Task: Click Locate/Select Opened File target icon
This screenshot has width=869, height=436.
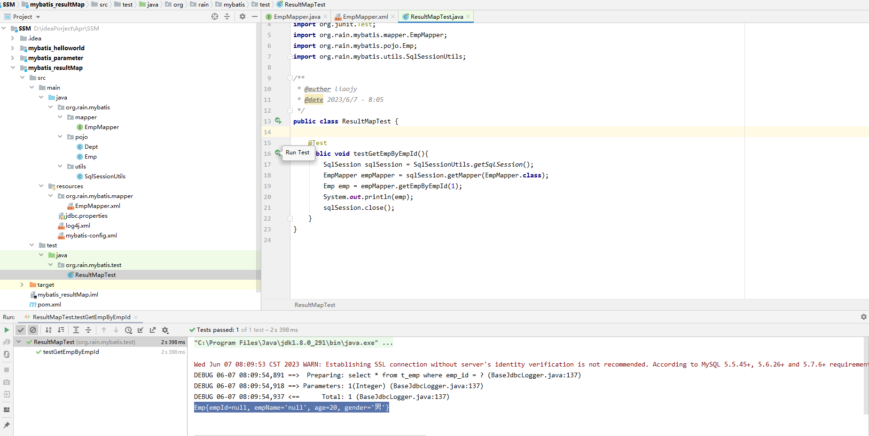Action: [x=215, y=16]
